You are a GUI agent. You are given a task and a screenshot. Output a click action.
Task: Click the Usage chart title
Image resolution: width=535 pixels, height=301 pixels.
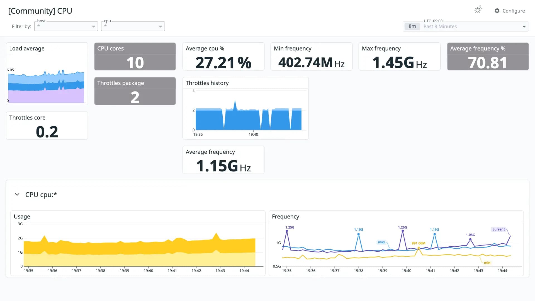click(22, 217)
